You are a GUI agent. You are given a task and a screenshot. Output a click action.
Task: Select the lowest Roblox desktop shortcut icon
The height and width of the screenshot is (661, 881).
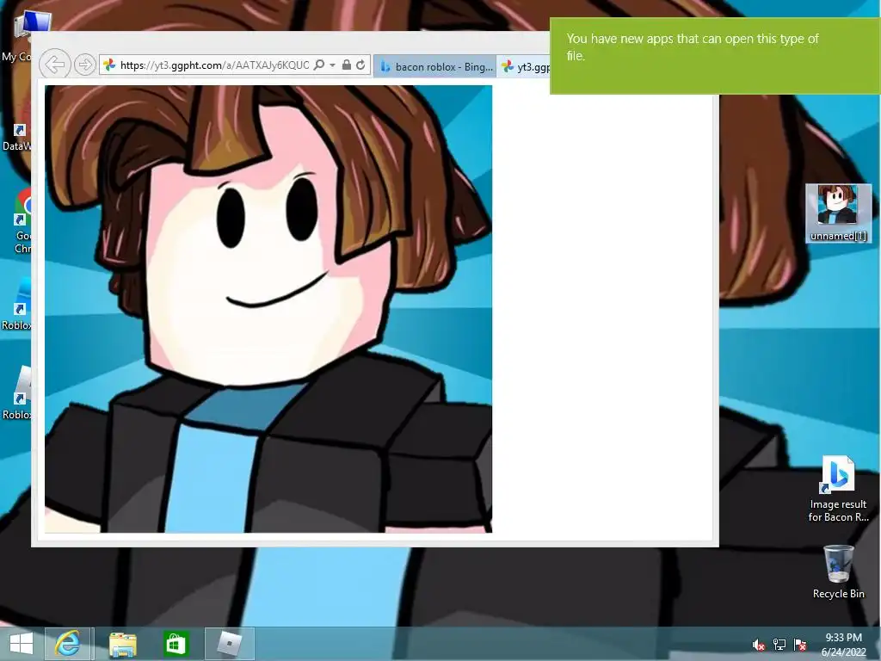click(17, 393)
